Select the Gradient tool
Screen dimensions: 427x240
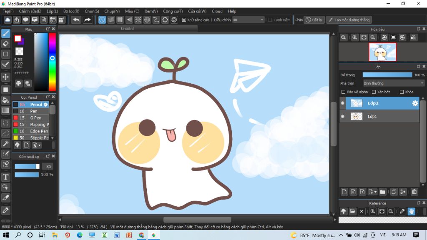6,110
